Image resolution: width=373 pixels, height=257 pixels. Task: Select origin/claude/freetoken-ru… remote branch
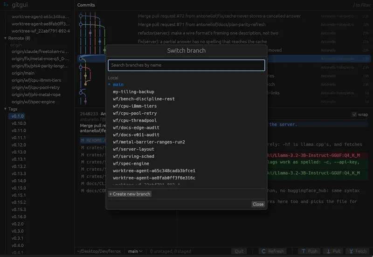click(40, 51)
